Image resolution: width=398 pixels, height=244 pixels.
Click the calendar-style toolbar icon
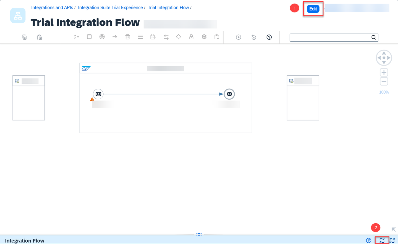[153, 37]
